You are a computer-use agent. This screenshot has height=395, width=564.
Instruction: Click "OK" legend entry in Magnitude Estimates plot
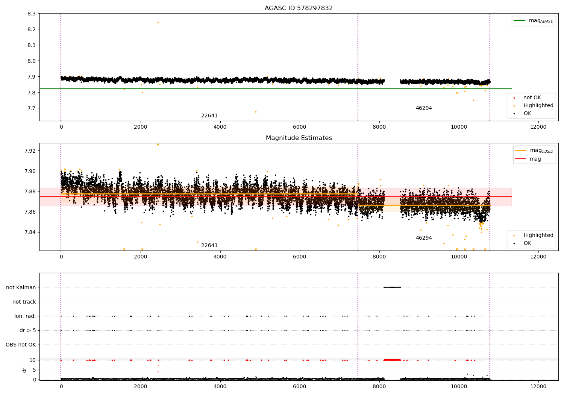527,243
